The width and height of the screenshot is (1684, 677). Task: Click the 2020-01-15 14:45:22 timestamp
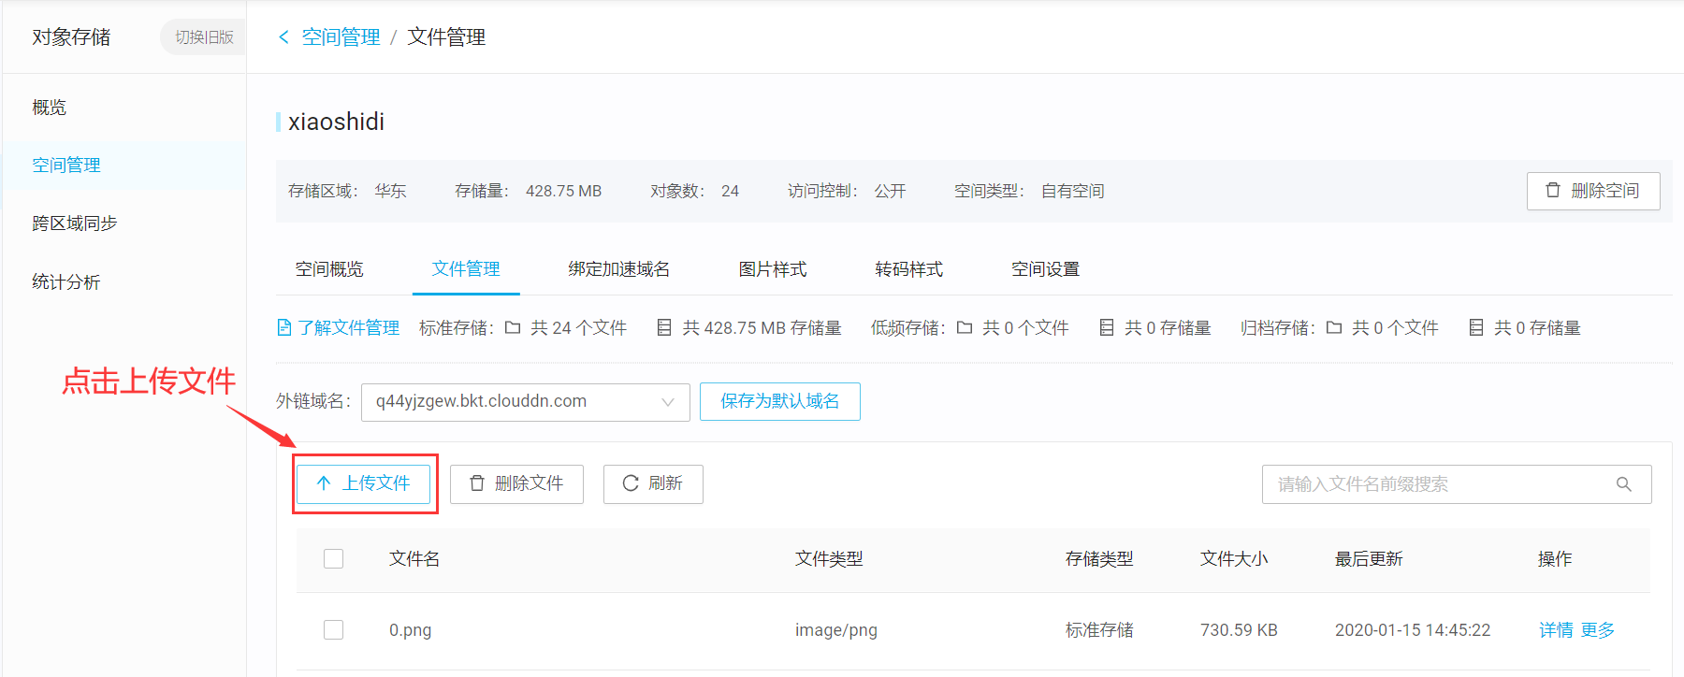(x=1413, y=630)
